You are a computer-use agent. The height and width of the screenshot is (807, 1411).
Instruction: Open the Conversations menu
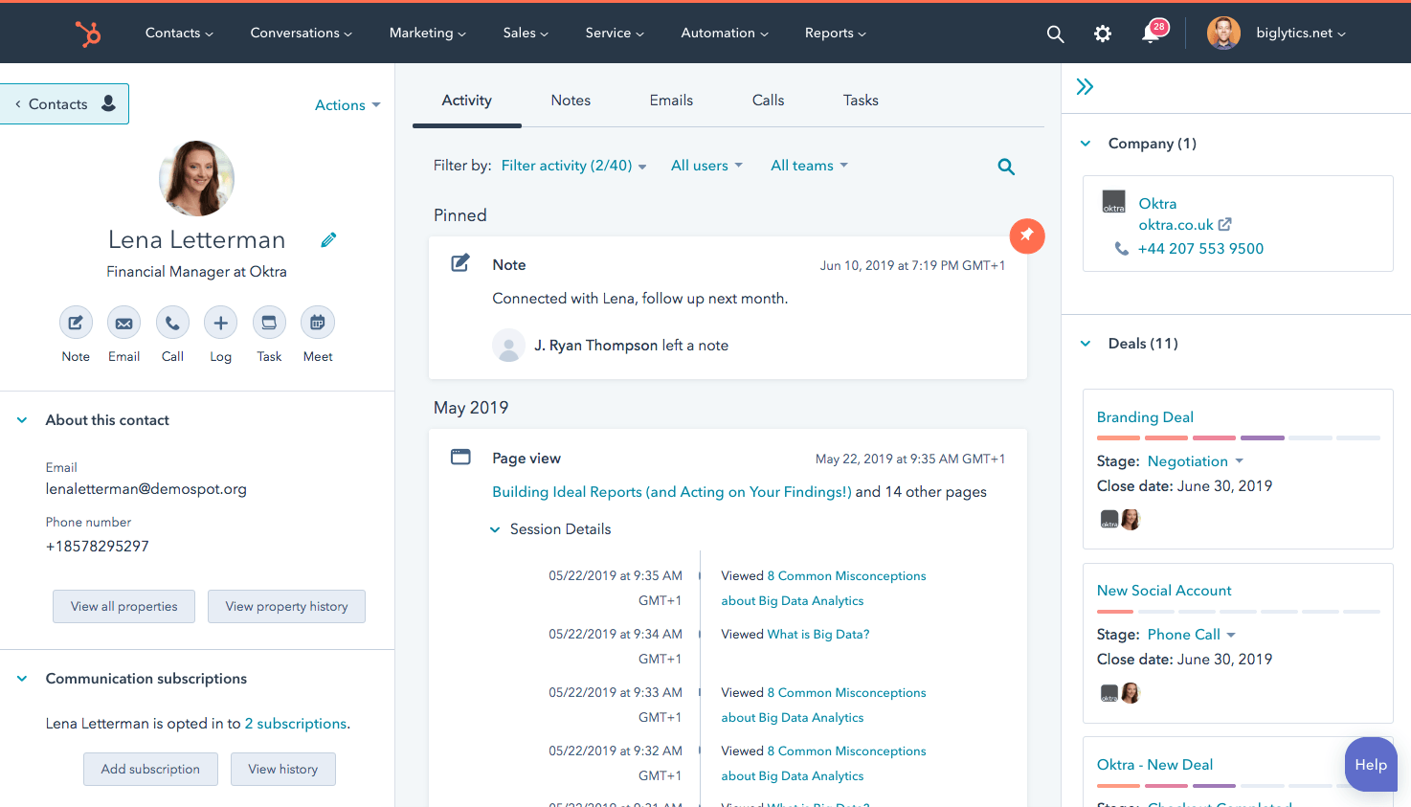click(x=302, y=33)
